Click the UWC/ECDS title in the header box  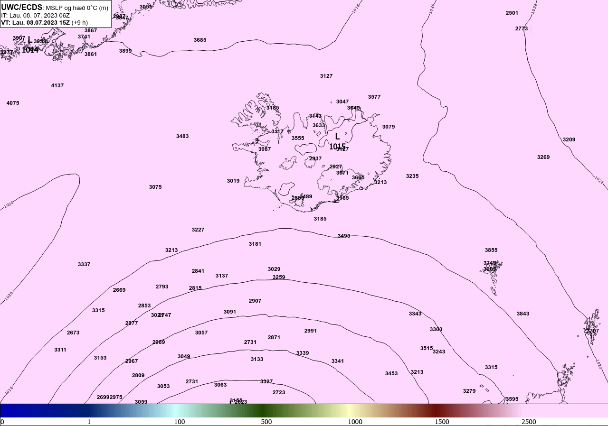[22, 8]
